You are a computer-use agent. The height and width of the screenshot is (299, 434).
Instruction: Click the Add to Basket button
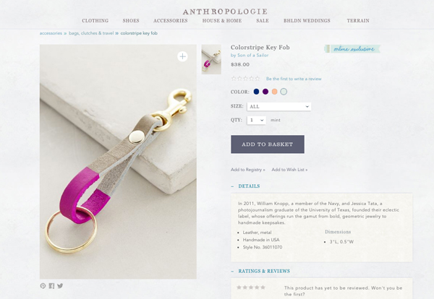coord(268,144)
